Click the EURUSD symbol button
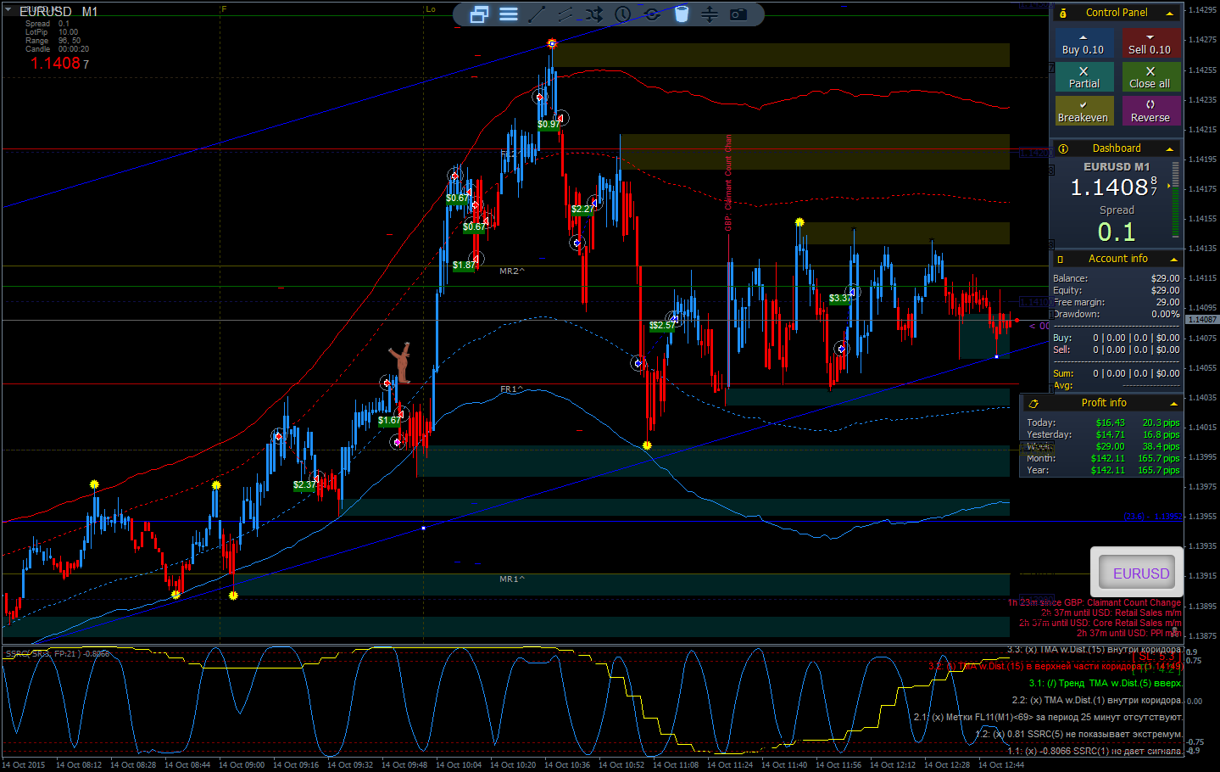The height and width of the screenshot is (772, 1220). click(x=1137, y=573)
